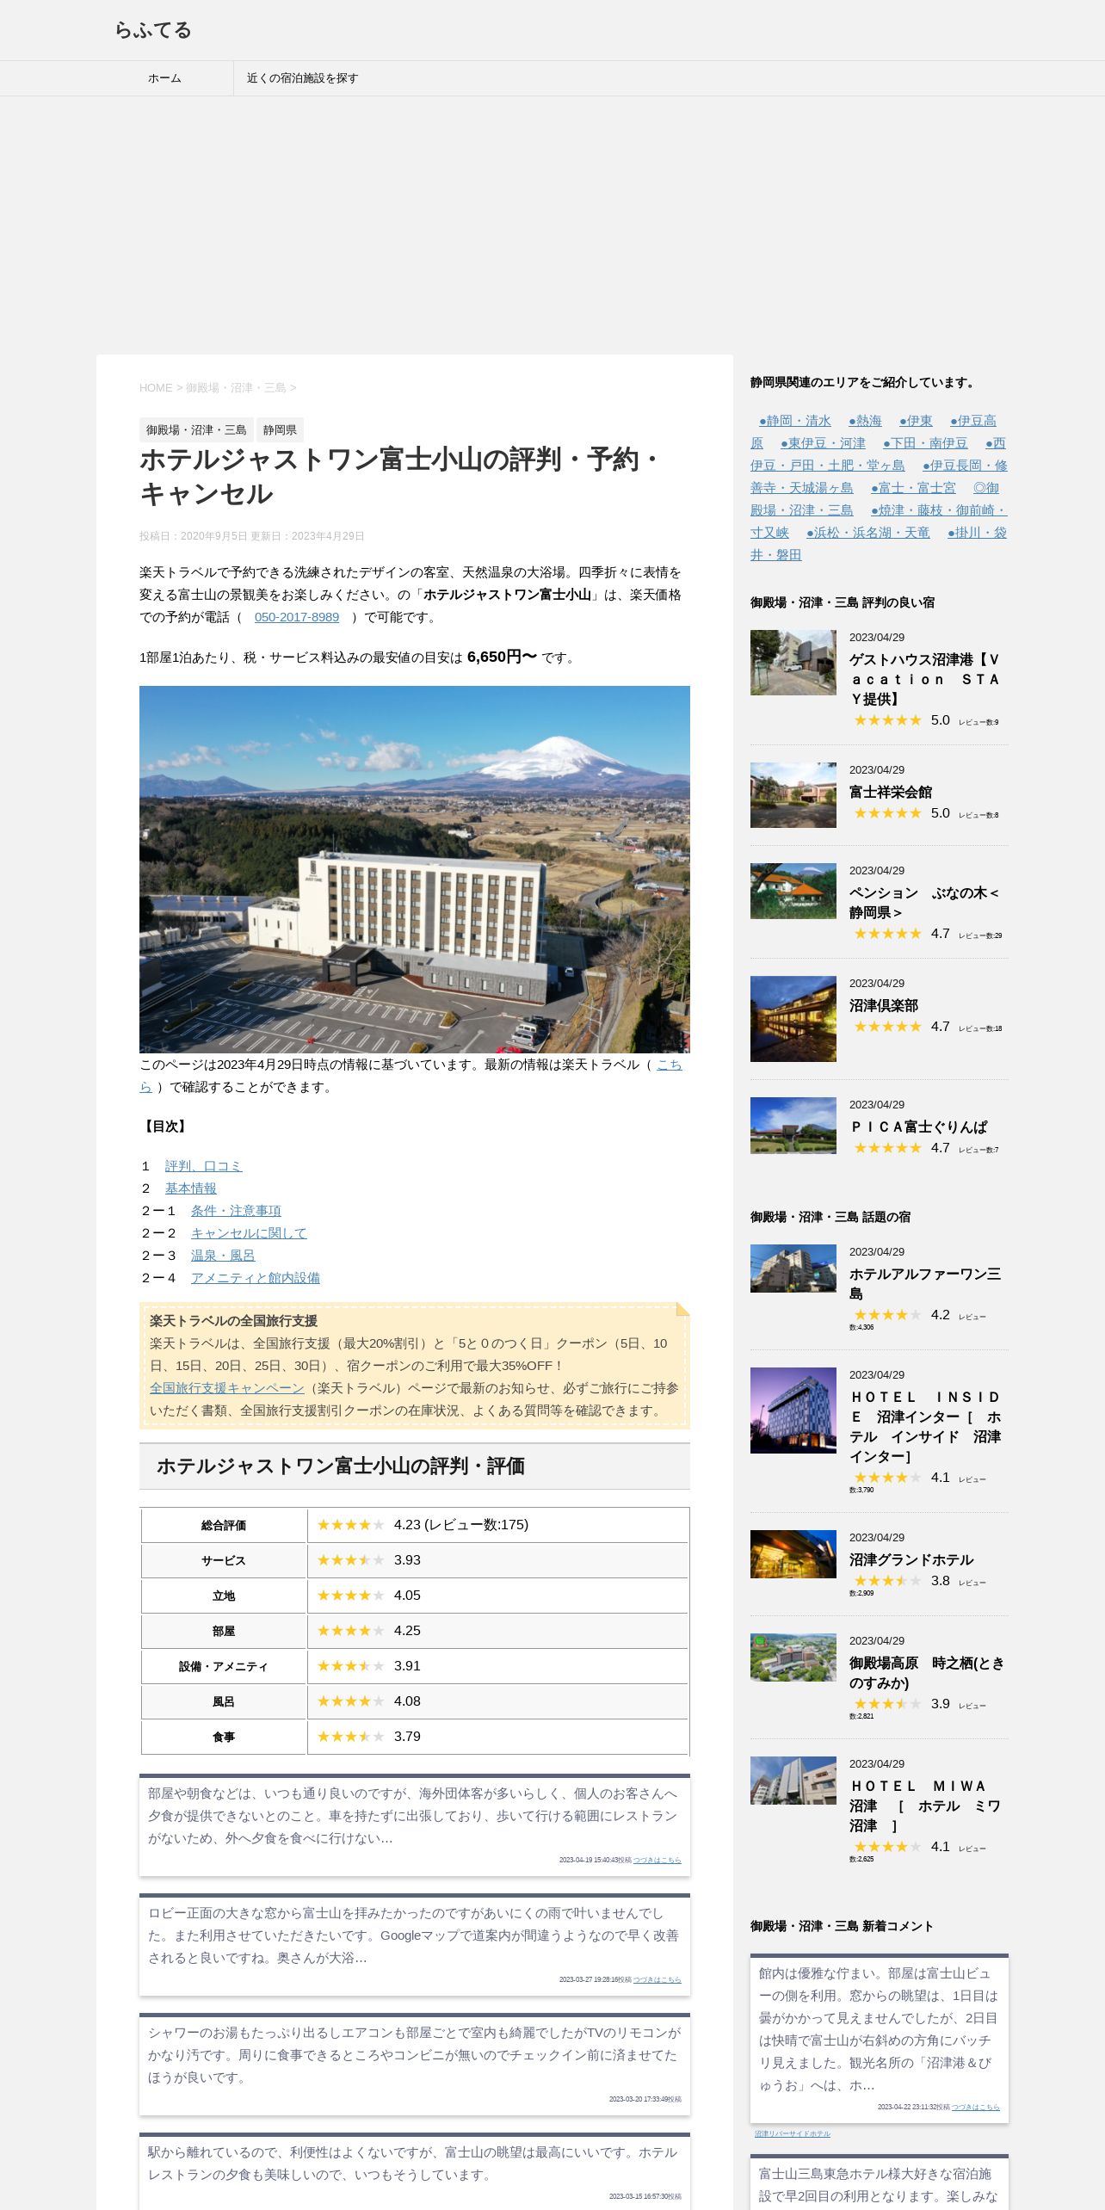The image size is (1105, 2210).
Task: Open ホテルアルファーワン三島 thumbnail
Action: pos(793,1269)
